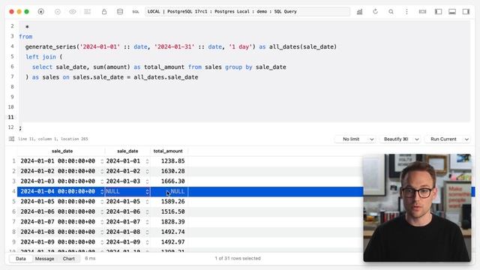Click the stepper on row 4 NULL sale_date

pos(147,192)
